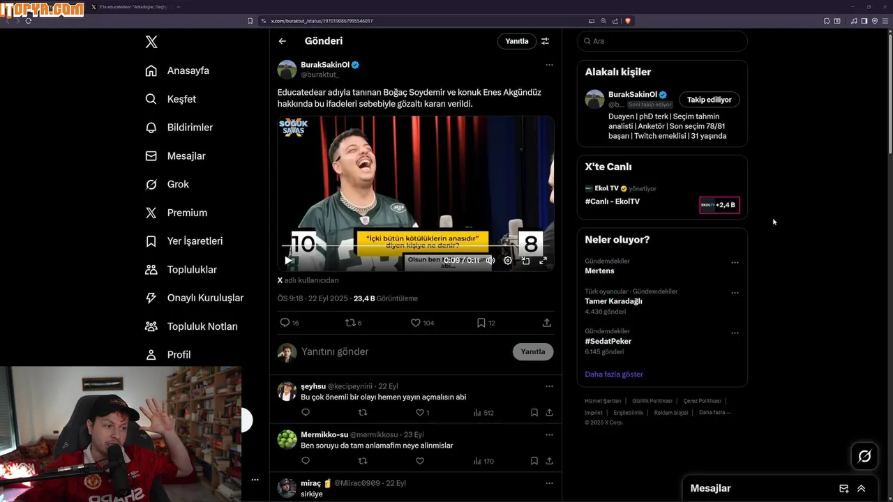Screen dimensions: 893x502
Task: Click the floating Grok button
Action: pos(864,456)
